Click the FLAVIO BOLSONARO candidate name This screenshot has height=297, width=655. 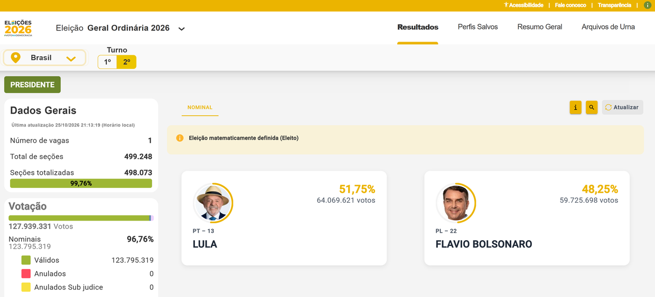coord(484,244)
